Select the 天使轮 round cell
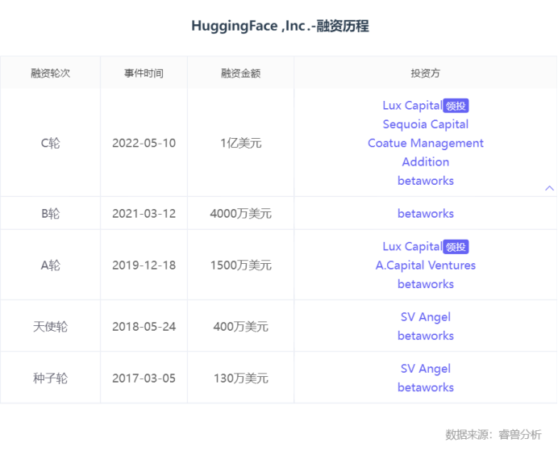The image size is (558, 464). (x=51, y=327)
